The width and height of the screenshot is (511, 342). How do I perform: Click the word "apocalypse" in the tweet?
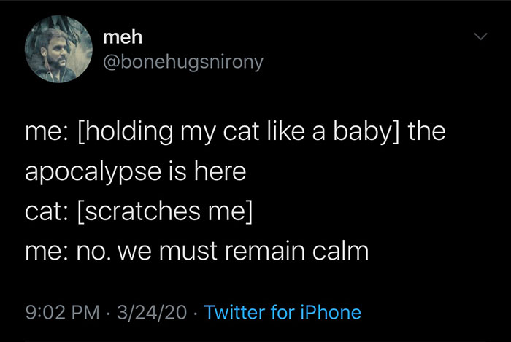(x=93, y=173)
